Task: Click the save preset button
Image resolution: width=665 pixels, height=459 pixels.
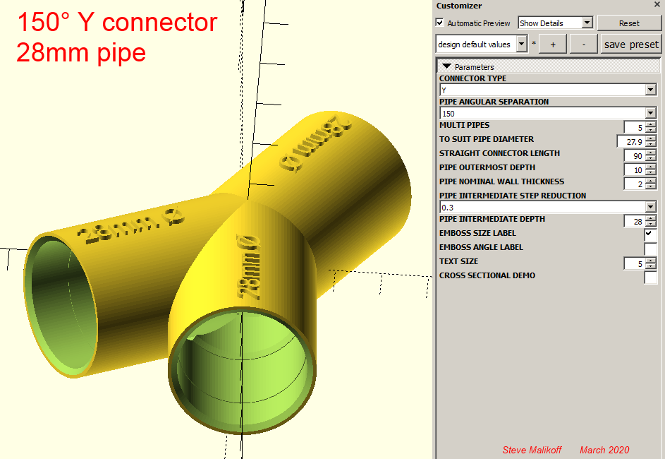Action: (x=631, y=44)
